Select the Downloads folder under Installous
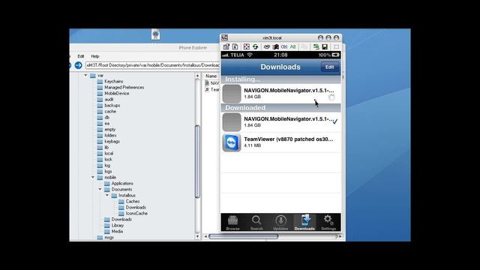 point(132,207)
